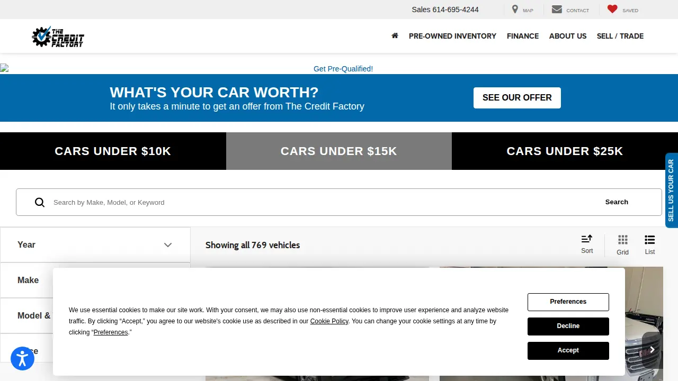The image size is (678, 381).
Task: Advance to next vehicle photo arrow
Action: tap(652, 350)
